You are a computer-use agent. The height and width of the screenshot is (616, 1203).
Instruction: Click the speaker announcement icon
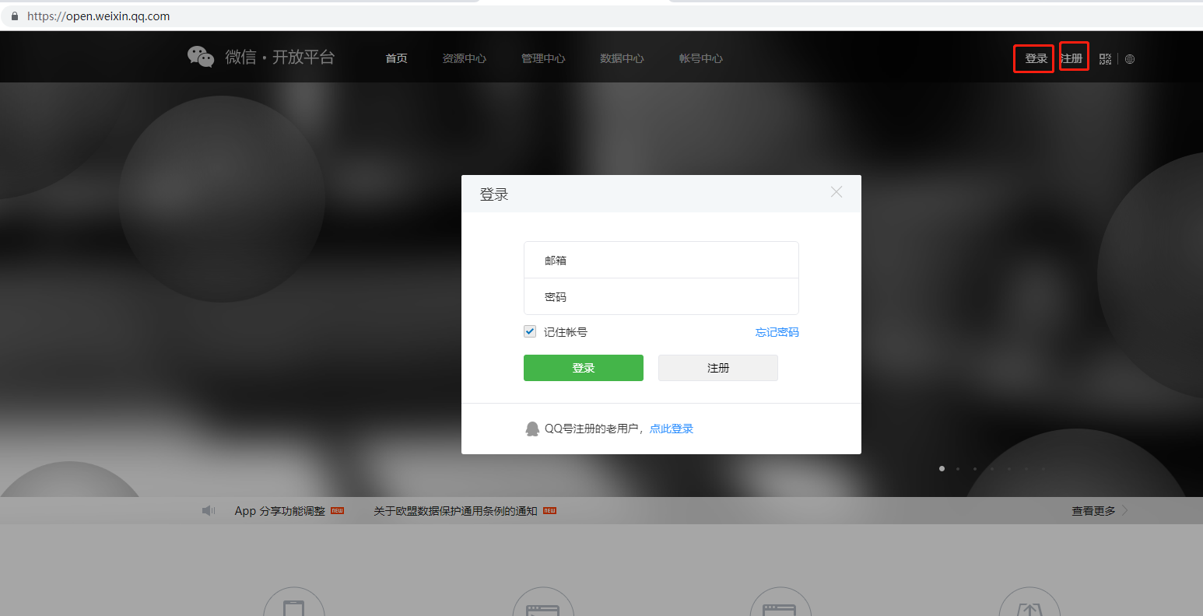click(x=209, y=510)
